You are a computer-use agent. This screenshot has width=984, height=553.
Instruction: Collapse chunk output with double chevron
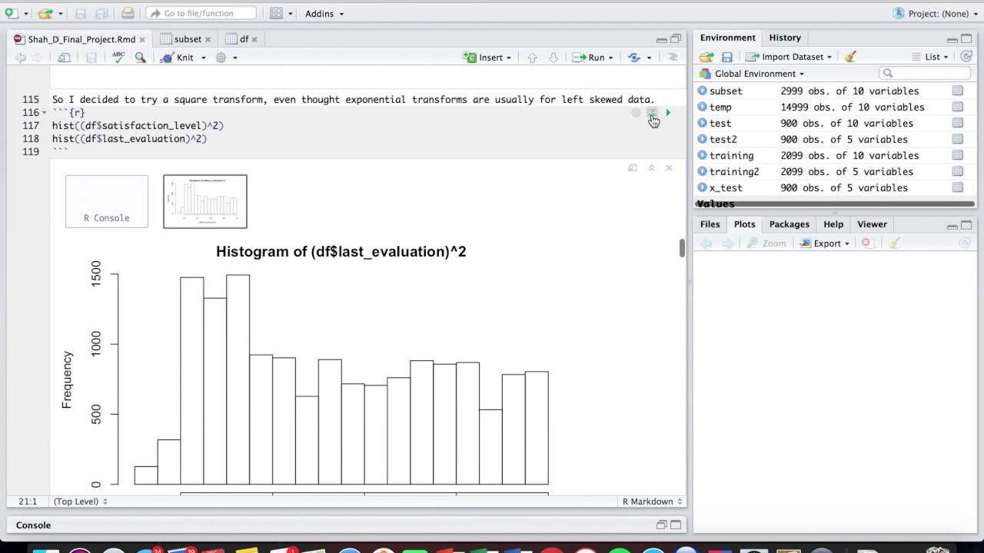pos(651,167)
